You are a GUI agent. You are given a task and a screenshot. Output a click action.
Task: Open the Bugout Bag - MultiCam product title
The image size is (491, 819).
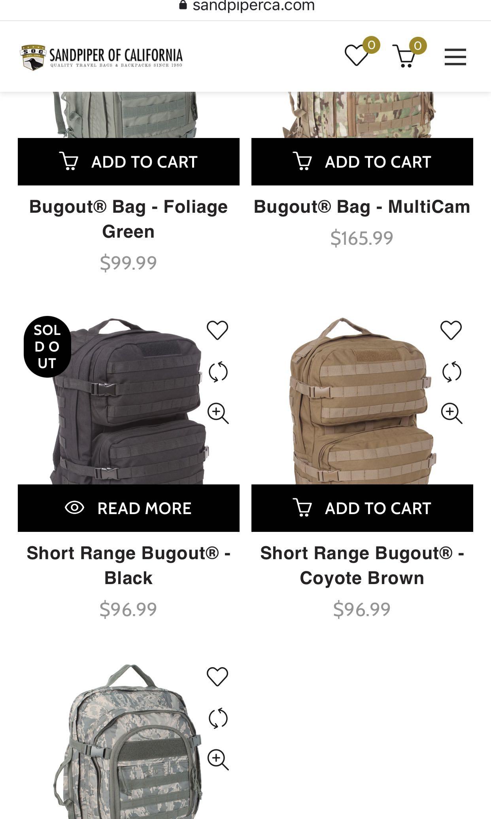pyautogui.click(x=362, y=207)
